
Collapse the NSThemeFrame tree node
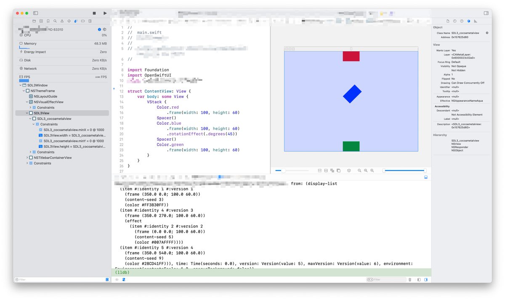[23, 91]
